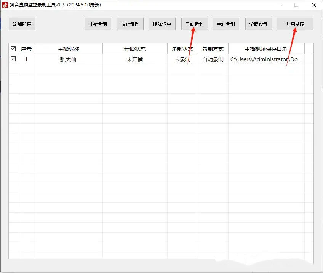Uncheck the checkbox for 张大仙 row
Screen dimensions: 323x273
[x=13, y=59]
